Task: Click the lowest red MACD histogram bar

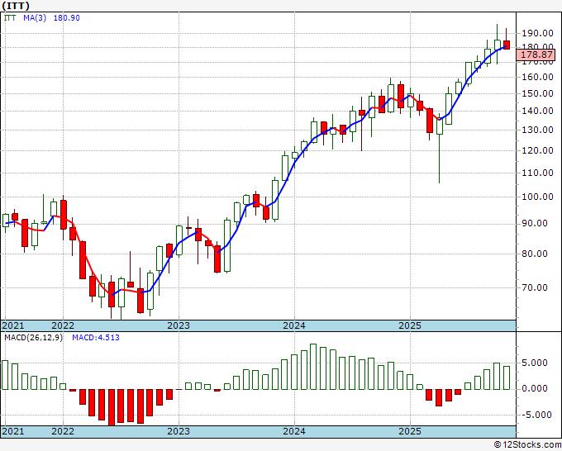Action: pos(112,408)
